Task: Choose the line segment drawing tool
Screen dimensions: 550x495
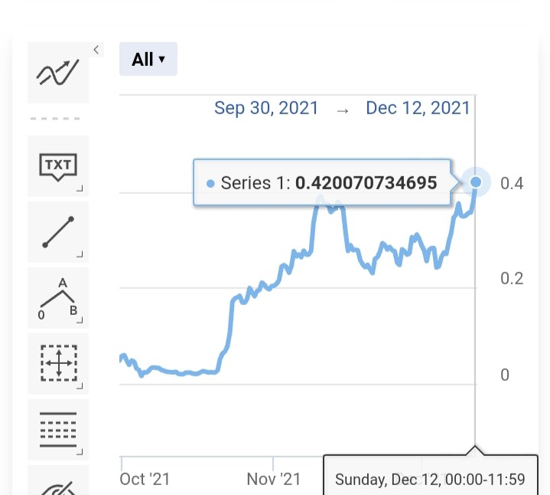Action: 58,232
